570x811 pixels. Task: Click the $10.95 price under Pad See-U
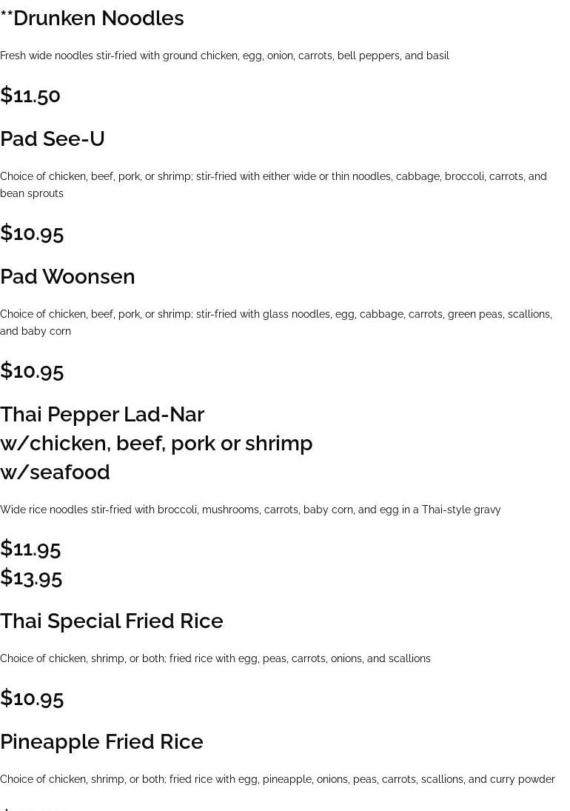coord(32,233)
